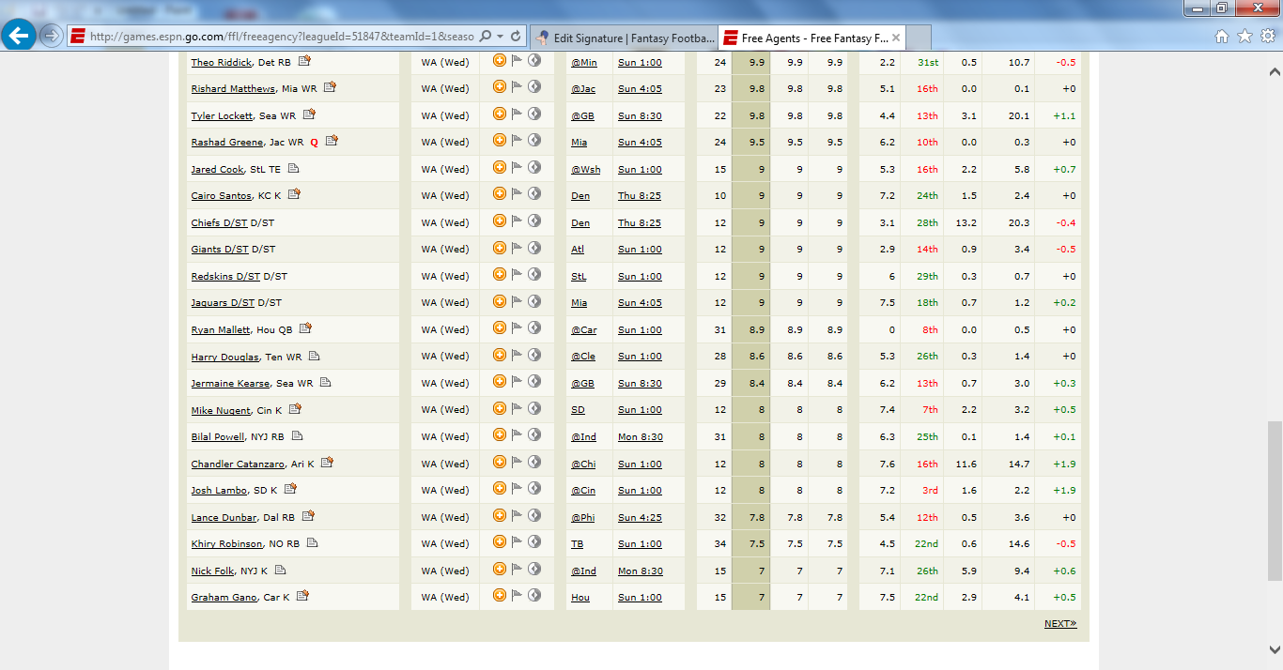Open the note icon next to Lance Dunbar
Screen dimensions: 1283x670
point(308,516)
